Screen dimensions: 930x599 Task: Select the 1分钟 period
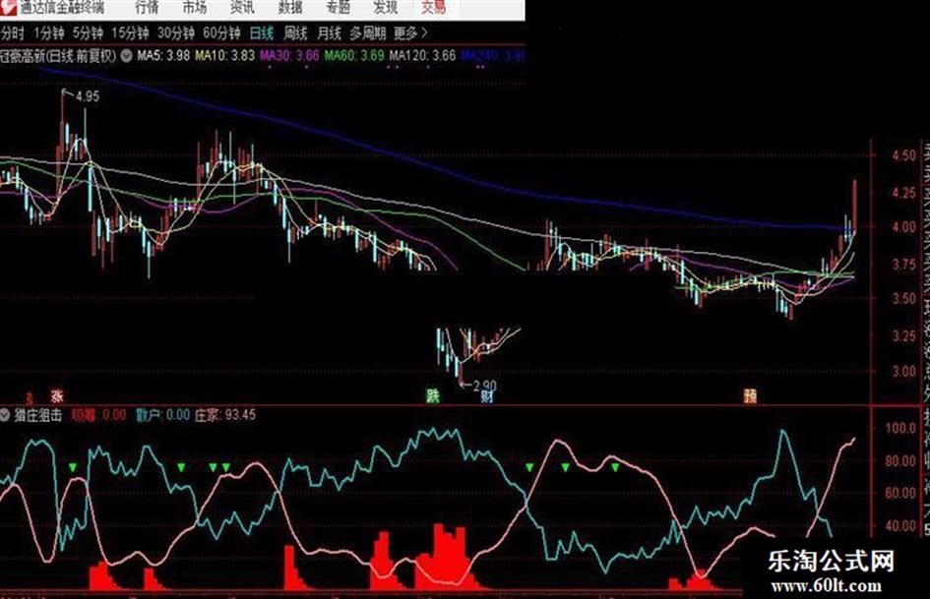point(48,33)
